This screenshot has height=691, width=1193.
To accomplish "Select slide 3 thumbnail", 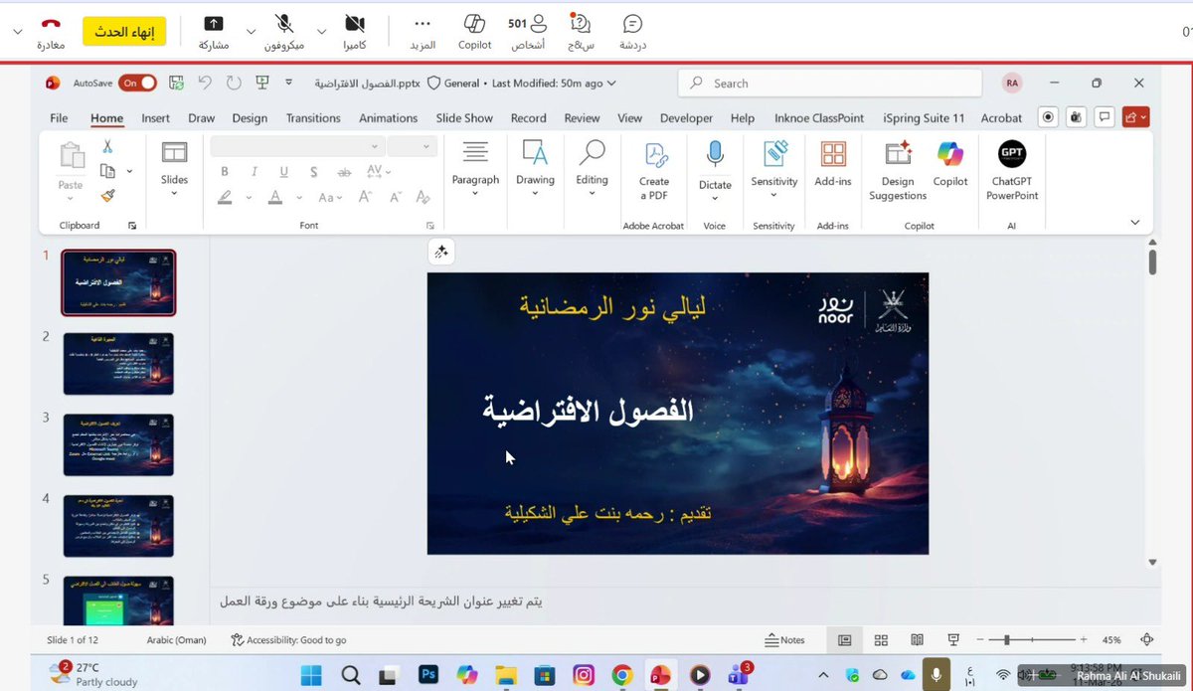I will pyautogui.click(x=118, y=444).
